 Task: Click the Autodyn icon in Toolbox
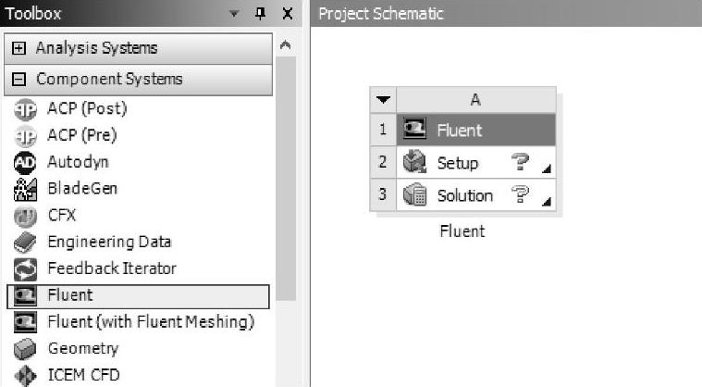coord(25,162)
